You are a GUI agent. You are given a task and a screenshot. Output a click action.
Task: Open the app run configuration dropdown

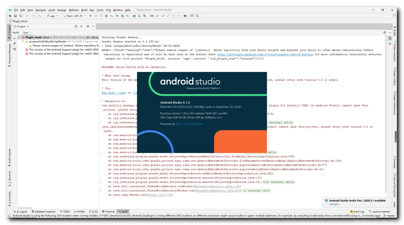tap(52, 16)
